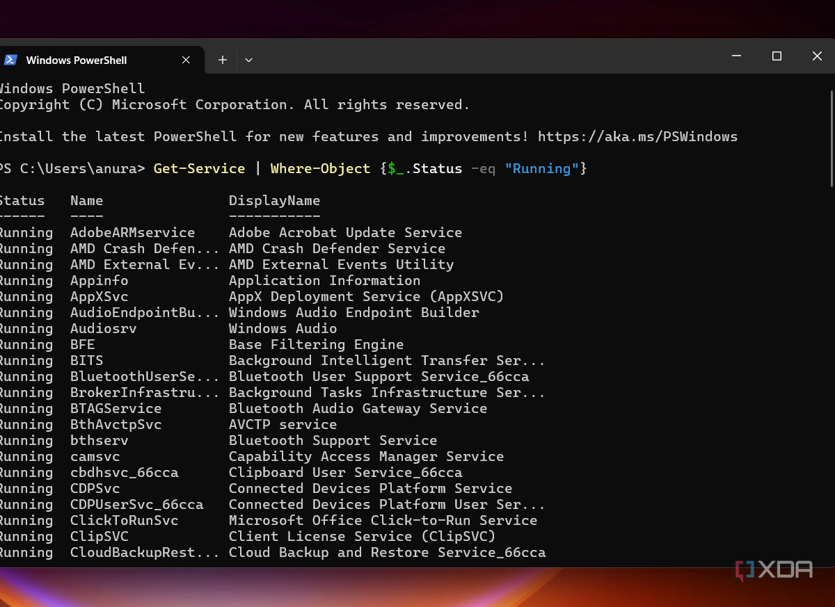This screenshot has height=607, width=835.
Task: Close the terminal window
Action: point(817,56)
